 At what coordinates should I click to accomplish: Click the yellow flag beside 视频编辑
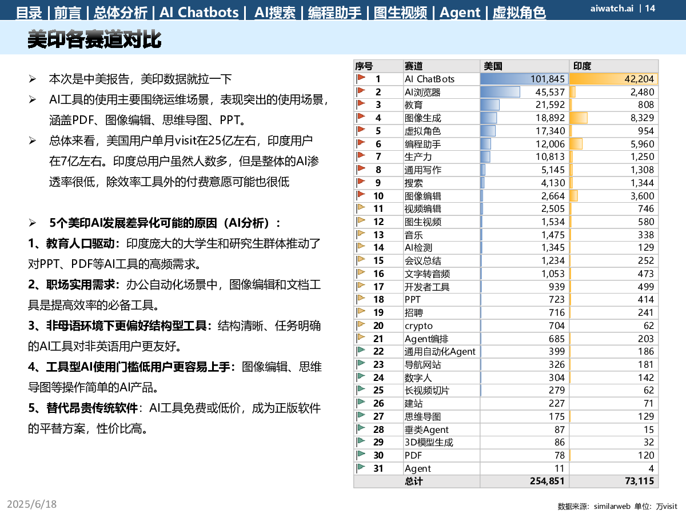pyautogui.click(x=361, y=208)
